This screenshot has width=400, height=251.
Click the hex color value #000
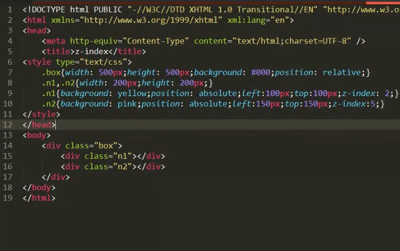(261, 73)
